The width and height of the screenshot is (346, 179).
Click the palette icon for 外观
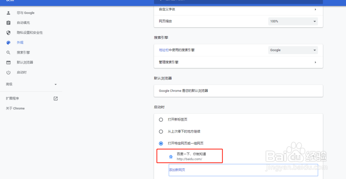click(8, 43)
